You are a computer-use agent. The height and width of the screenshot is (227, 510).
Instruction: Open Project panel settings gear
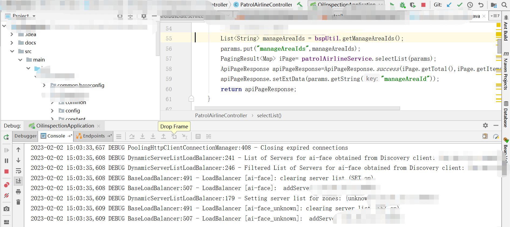click(144, 16)
